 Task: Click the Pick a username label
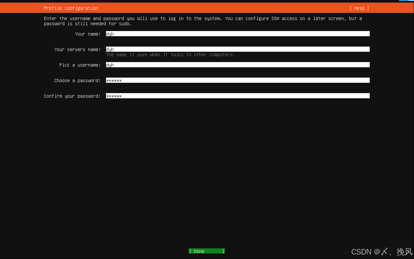pyautogui.click(x=80, y=65)
